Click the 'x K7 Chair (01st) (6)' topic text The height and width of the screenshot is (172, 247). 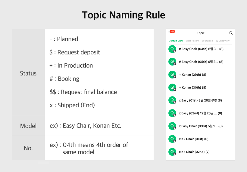click(x=193, y=139)
